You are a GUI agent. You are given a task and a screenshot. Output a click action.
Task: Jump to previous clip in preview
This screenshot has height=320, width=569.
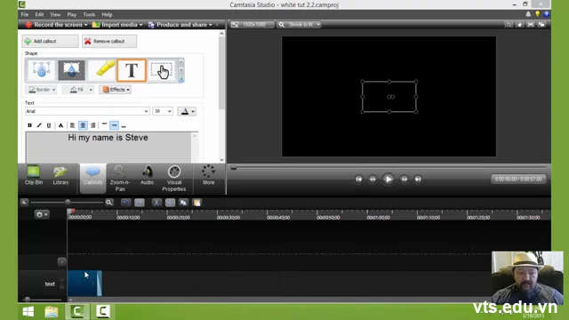(359, 179)
